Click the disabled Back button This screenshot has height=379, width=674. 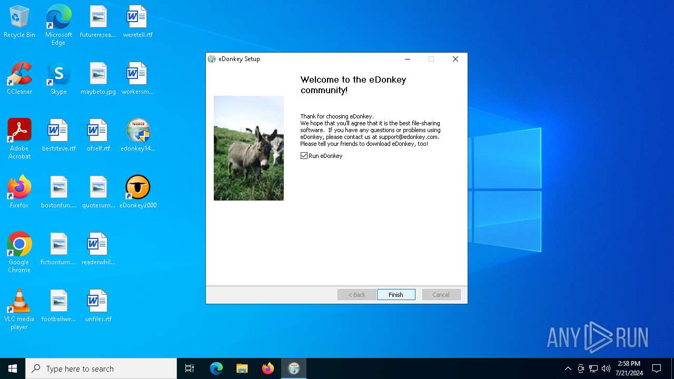coord(356,295)
